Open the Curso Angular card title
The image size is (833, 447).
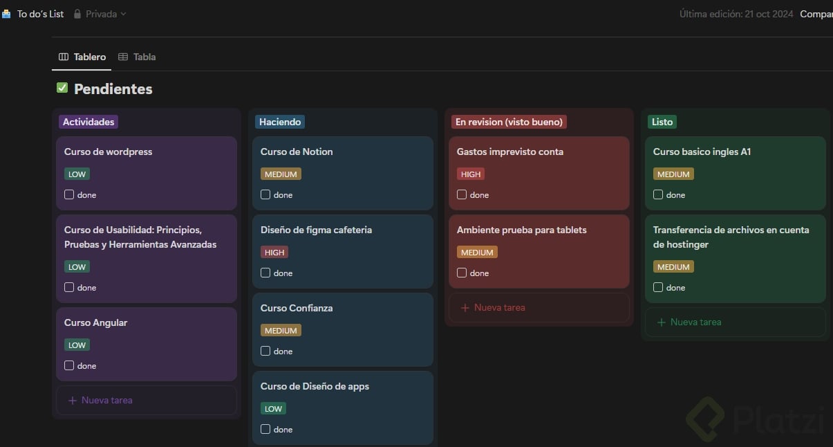coord(96,322)
